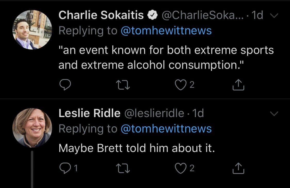Open Charlie Sokaitis's profile picture

32,30
